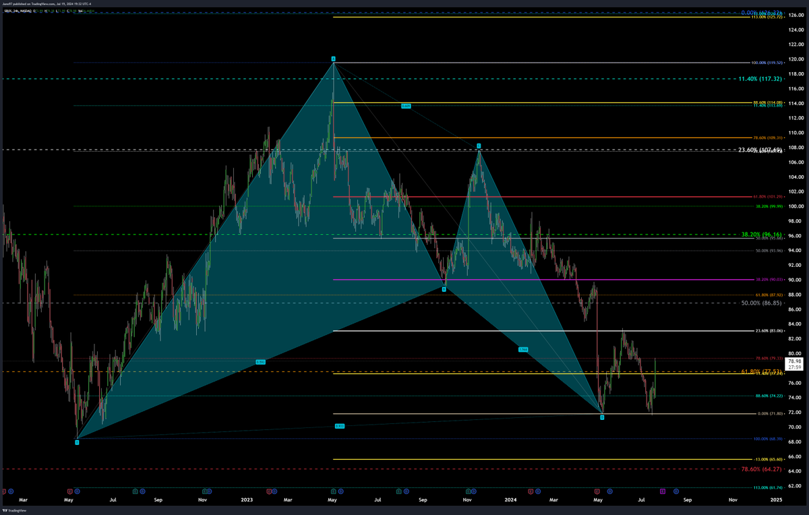Select the 88.60% (74.22) level label

[x=769, y=396]
